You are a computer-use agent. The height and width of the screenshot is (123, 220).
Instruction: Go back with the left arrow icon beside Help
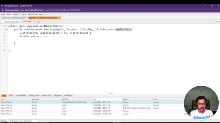(46, 14)
